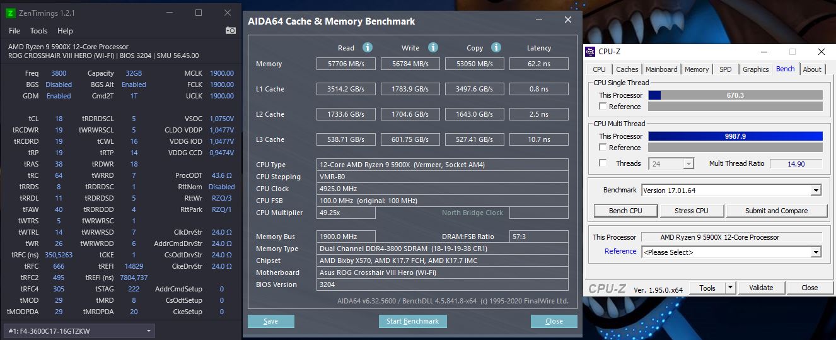Enable Multi Thread Reference checkbox

(603, 148)
